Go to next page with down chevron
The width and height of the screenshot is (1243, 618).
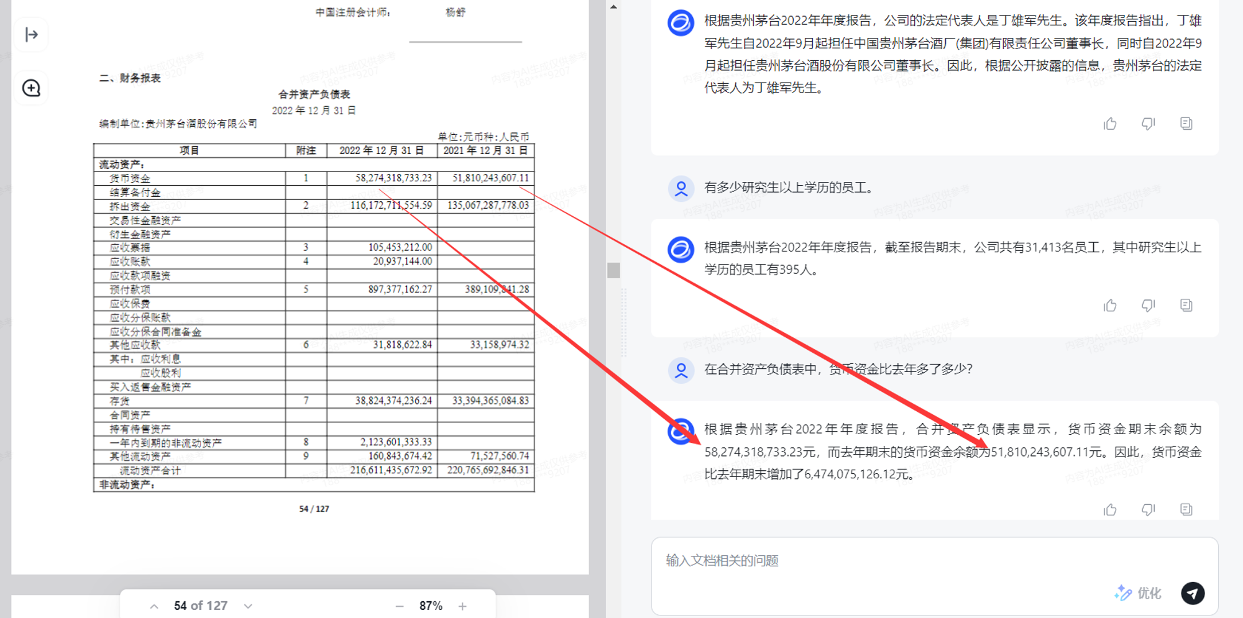tap(248, 606)
